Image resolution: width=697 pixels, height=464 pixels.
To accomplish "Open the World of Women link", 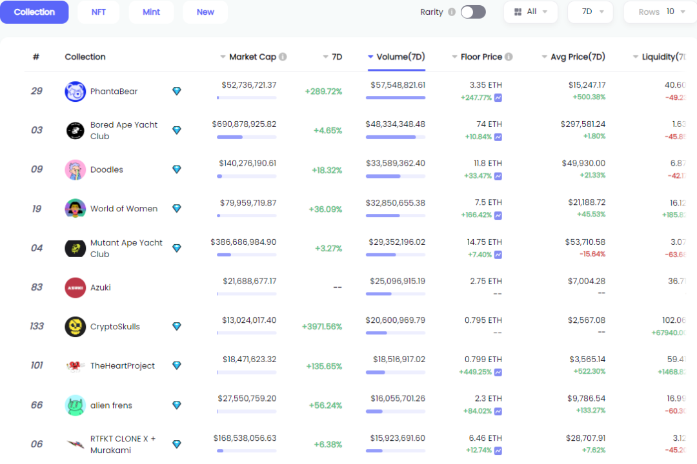I will point(123,209).
